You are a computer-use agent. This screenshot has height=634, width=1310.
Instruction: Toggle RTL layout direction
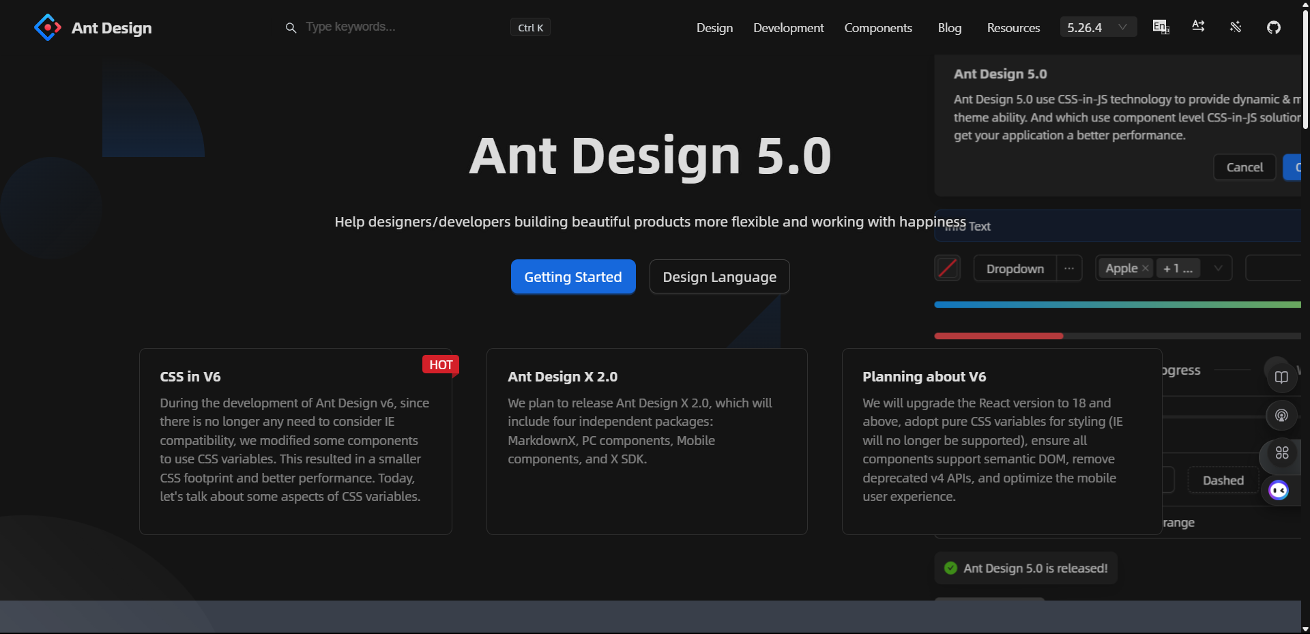1198,26
